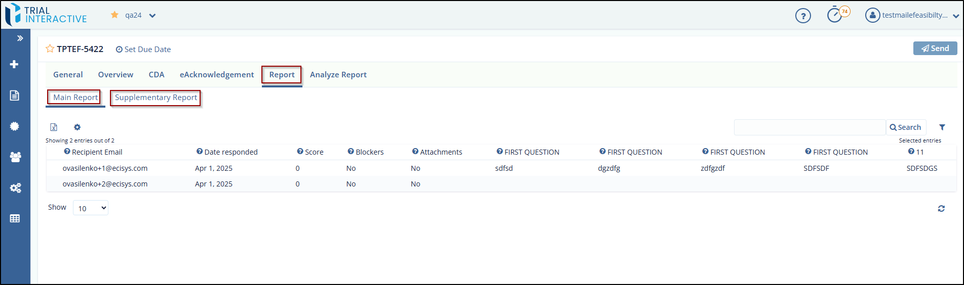This screenshot has width=964, height=285.
Task: Open the document icon in sidebar
Action: pyautogui.click(x=14, y=96)
